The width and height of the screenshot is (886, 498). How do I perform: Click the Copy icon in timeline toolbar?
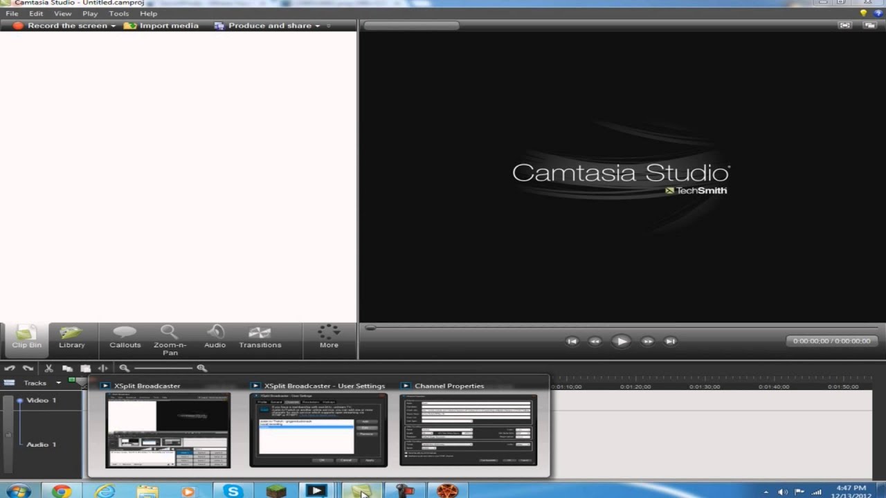(x=67, y=368)
